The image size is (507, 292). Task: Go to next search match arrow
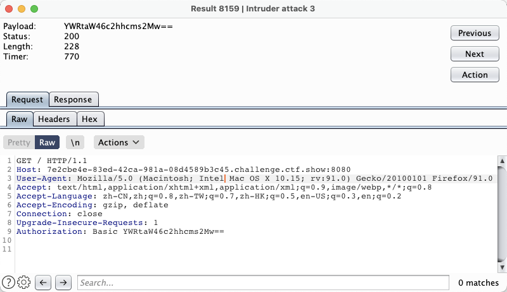coord(63,283)
